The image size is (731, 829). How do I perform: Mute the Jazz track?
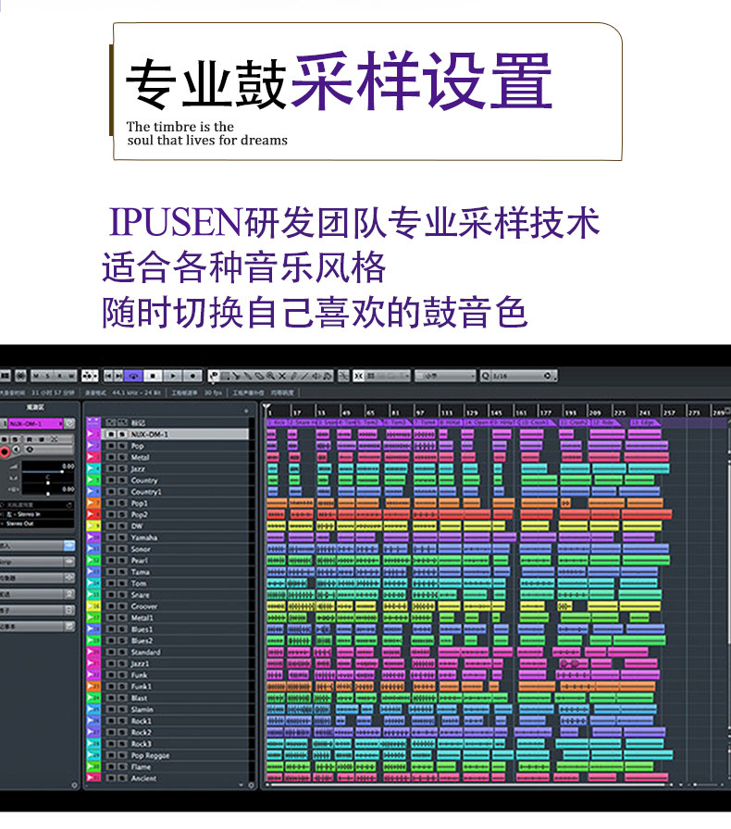(111, 468)
